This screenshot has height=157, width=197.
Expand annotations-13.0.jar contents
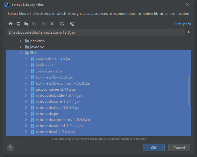pyautogui.click(x=26, y=59)
